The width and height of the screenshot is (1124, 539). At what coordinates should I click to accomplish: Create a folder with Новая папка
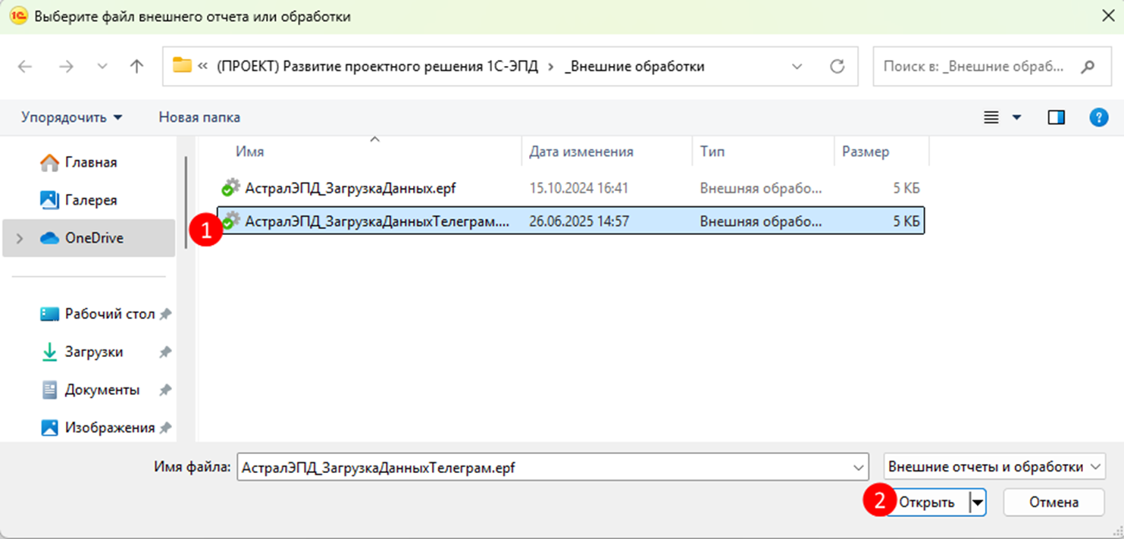point(199,118)
